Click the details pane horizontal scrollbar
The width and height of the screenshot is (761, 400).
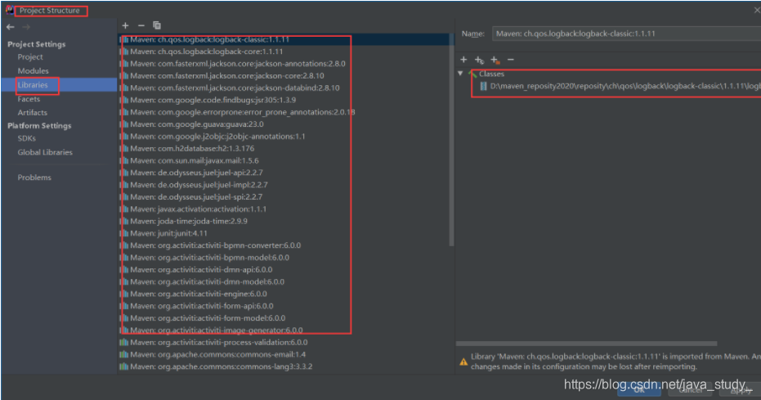pyautogui.click(x=586, y=344)
